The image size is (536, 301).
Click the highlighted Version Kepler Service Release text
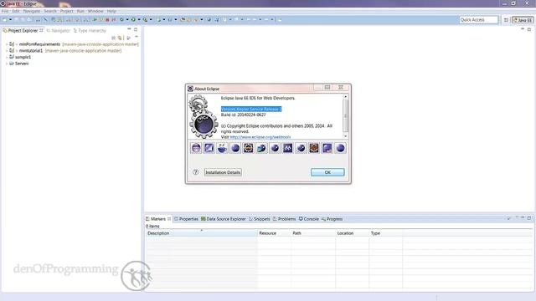[x=251, y=110]
